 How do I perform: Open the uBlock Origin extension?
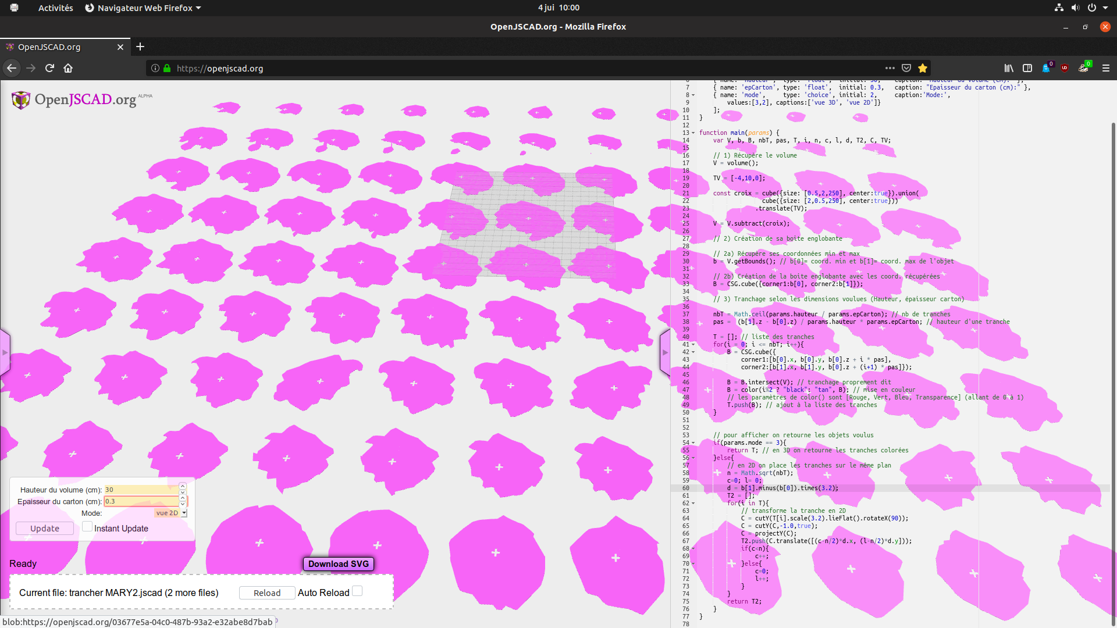tap(1066, 68)
